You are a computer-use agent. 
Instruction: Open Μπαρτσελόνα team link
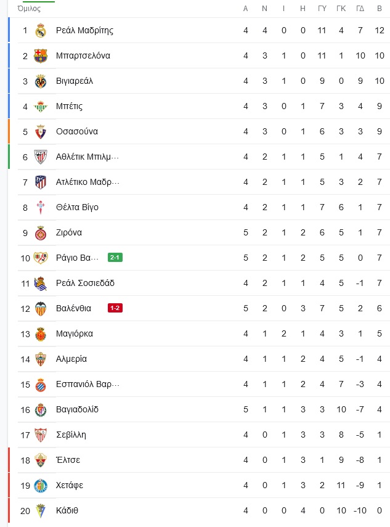pyautogui.click(x=83, y=55)
